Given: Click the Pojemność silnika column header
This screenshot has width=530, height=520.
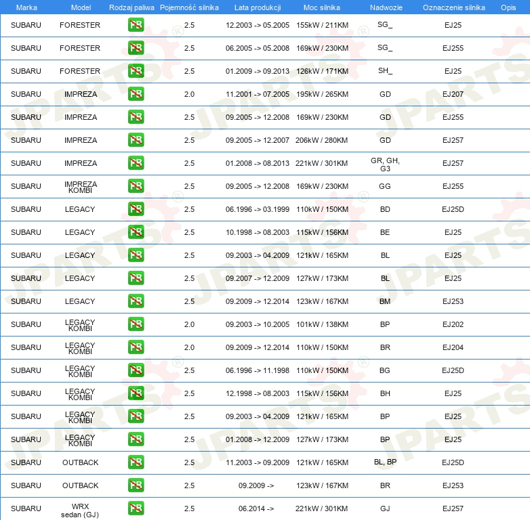Looking at the screenshot, I should [189, 7].
